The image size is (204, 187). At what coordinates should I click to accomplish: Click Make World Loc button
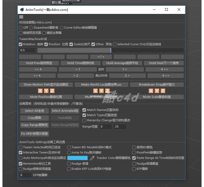click(101, 85)
